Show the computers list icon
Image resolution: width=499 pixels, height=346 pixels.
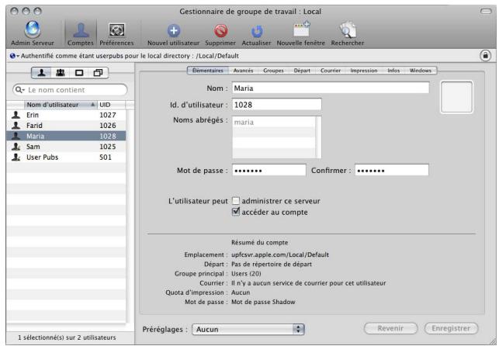(79, 73)
